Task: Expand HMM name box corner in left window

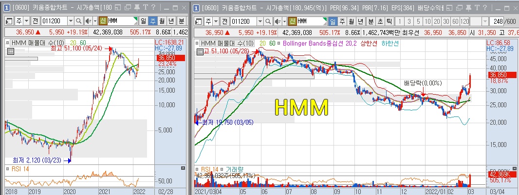Action: pyautogui.click(x=135, y=19)
